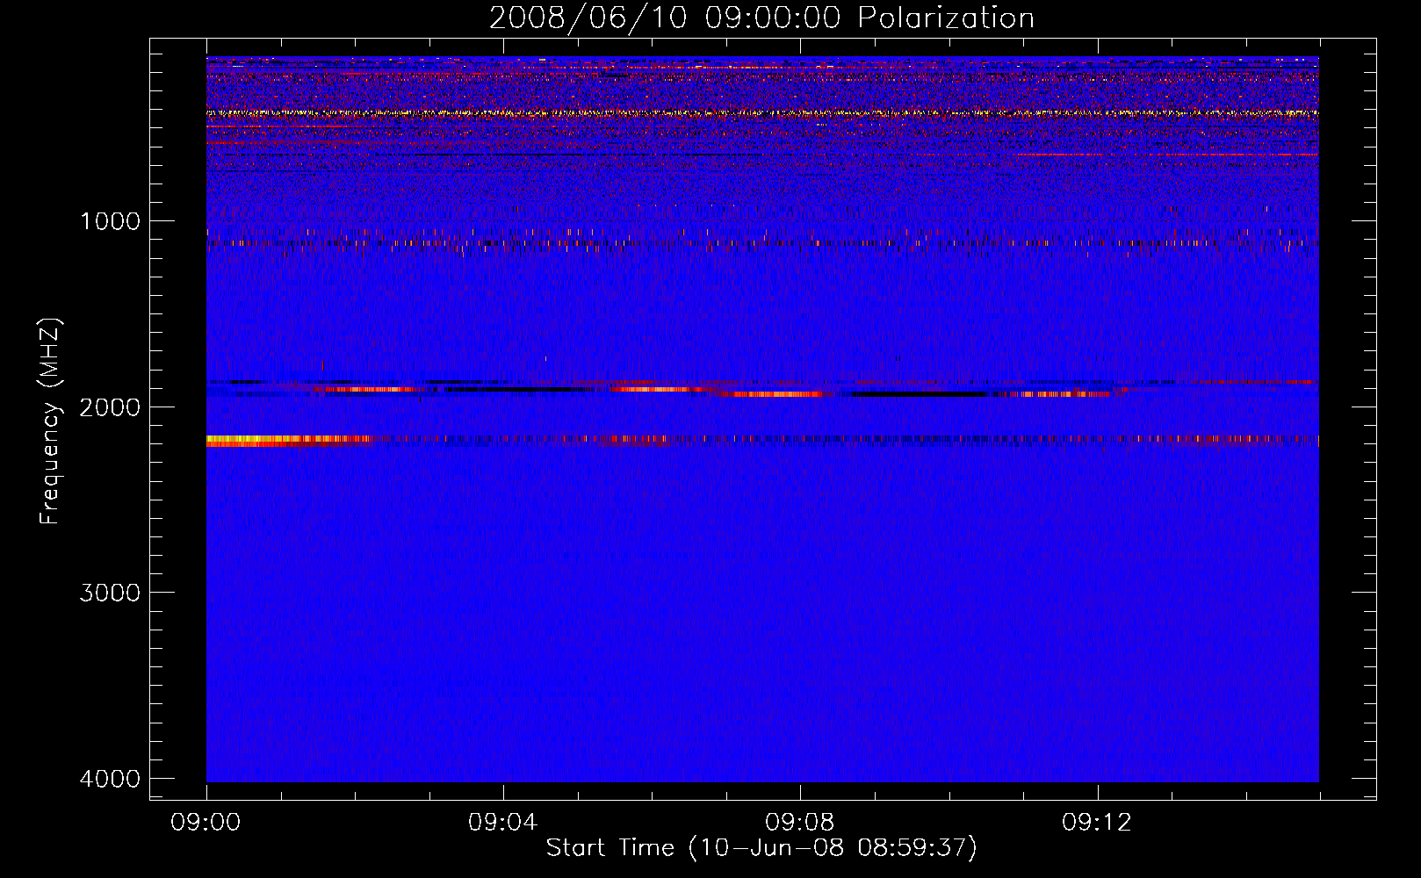Click the 'Start Time (10-Jun-08 08:59:37)' label
Screen dimensions: 1421x878
(x=761, y=848)
